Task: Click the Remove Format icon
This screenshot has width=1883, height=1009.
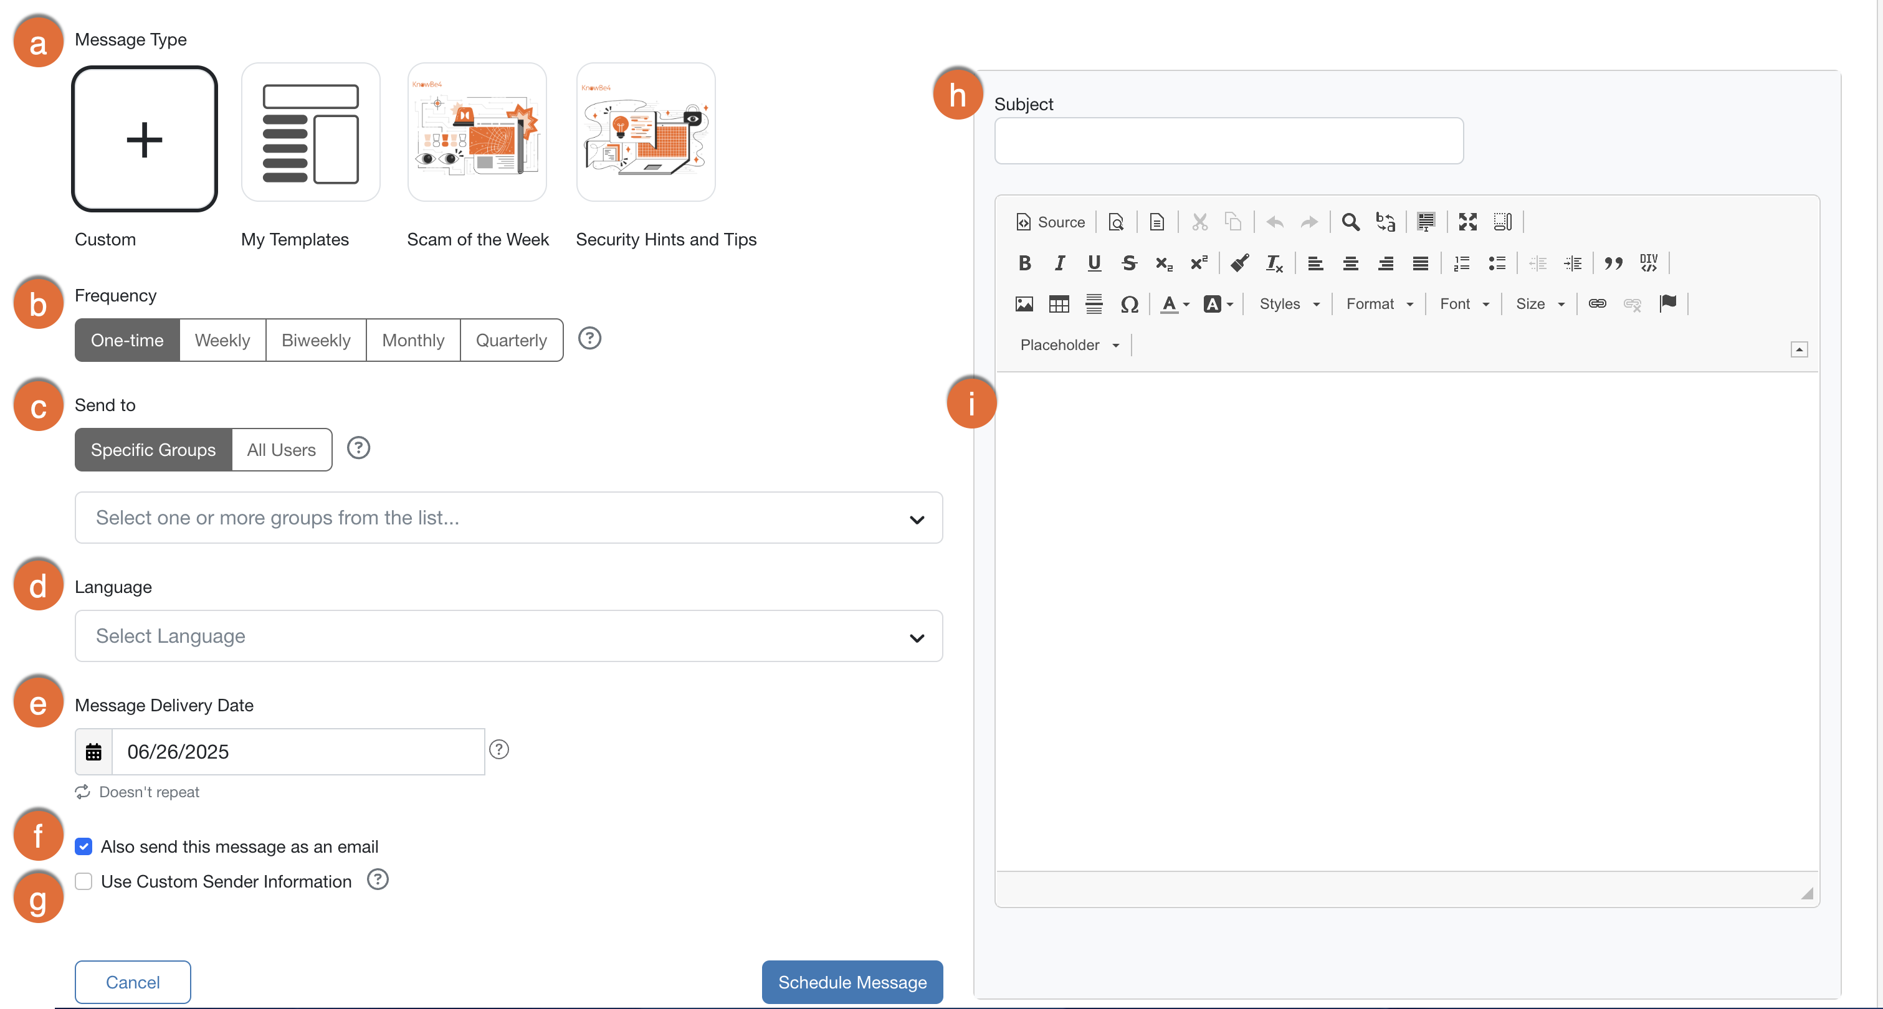Action: coord(1274,263)
